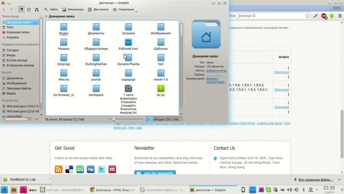Switch Dolphin to tree view mode
Viewport: 344px width, 194px height.
(37, 10)
